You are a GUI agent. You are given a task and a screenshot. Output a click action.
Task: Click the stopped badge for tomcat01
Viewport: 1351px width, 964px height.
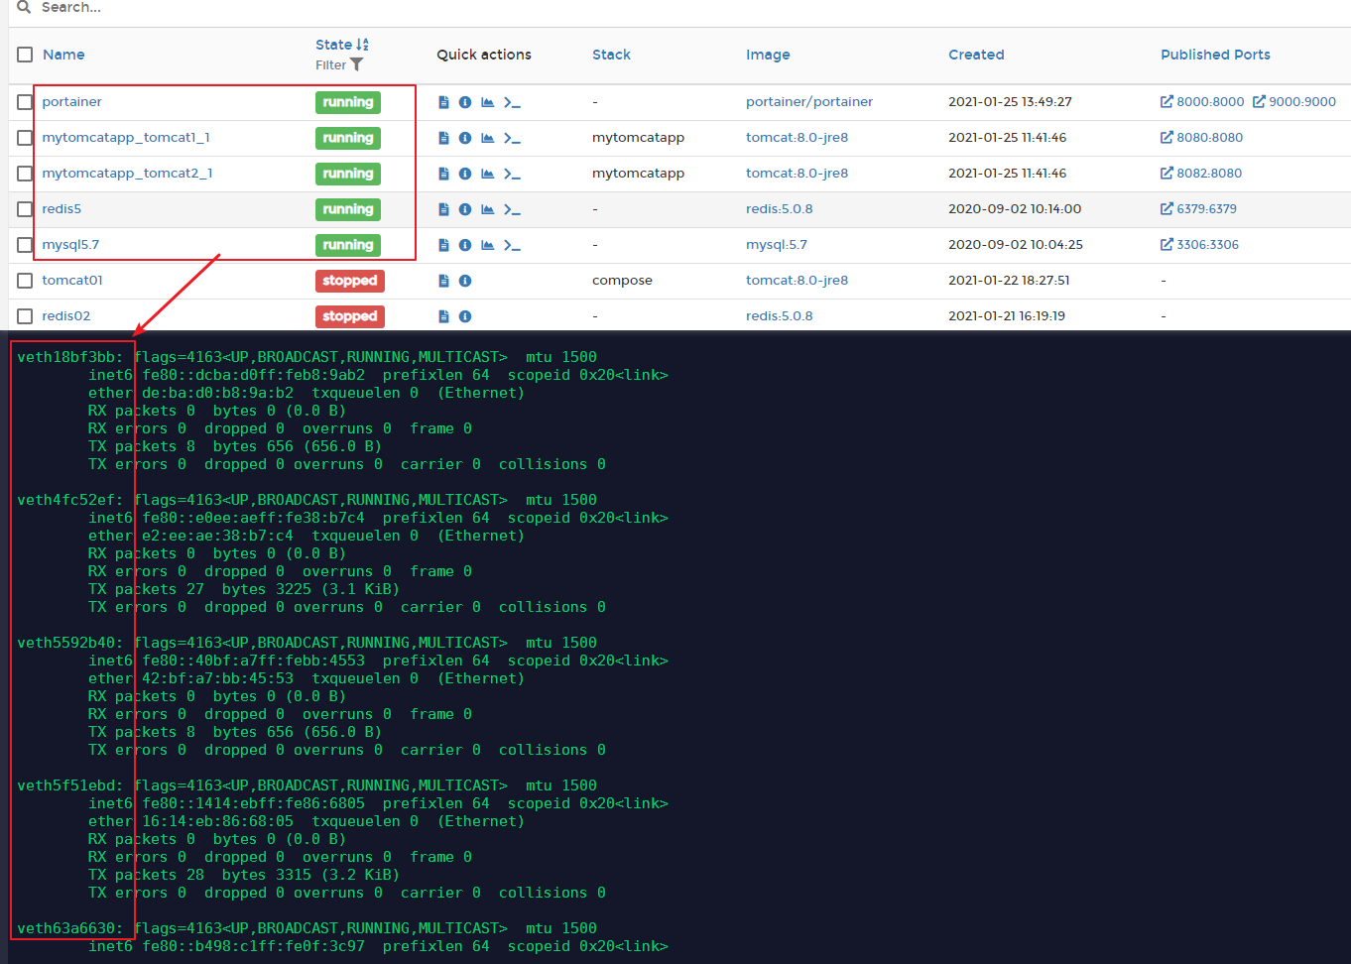point(350,281)
